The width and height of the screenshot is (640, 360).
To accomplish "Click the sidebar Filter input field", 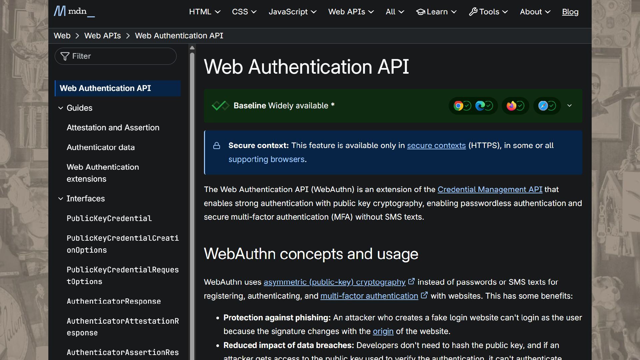I will (120, 56).
